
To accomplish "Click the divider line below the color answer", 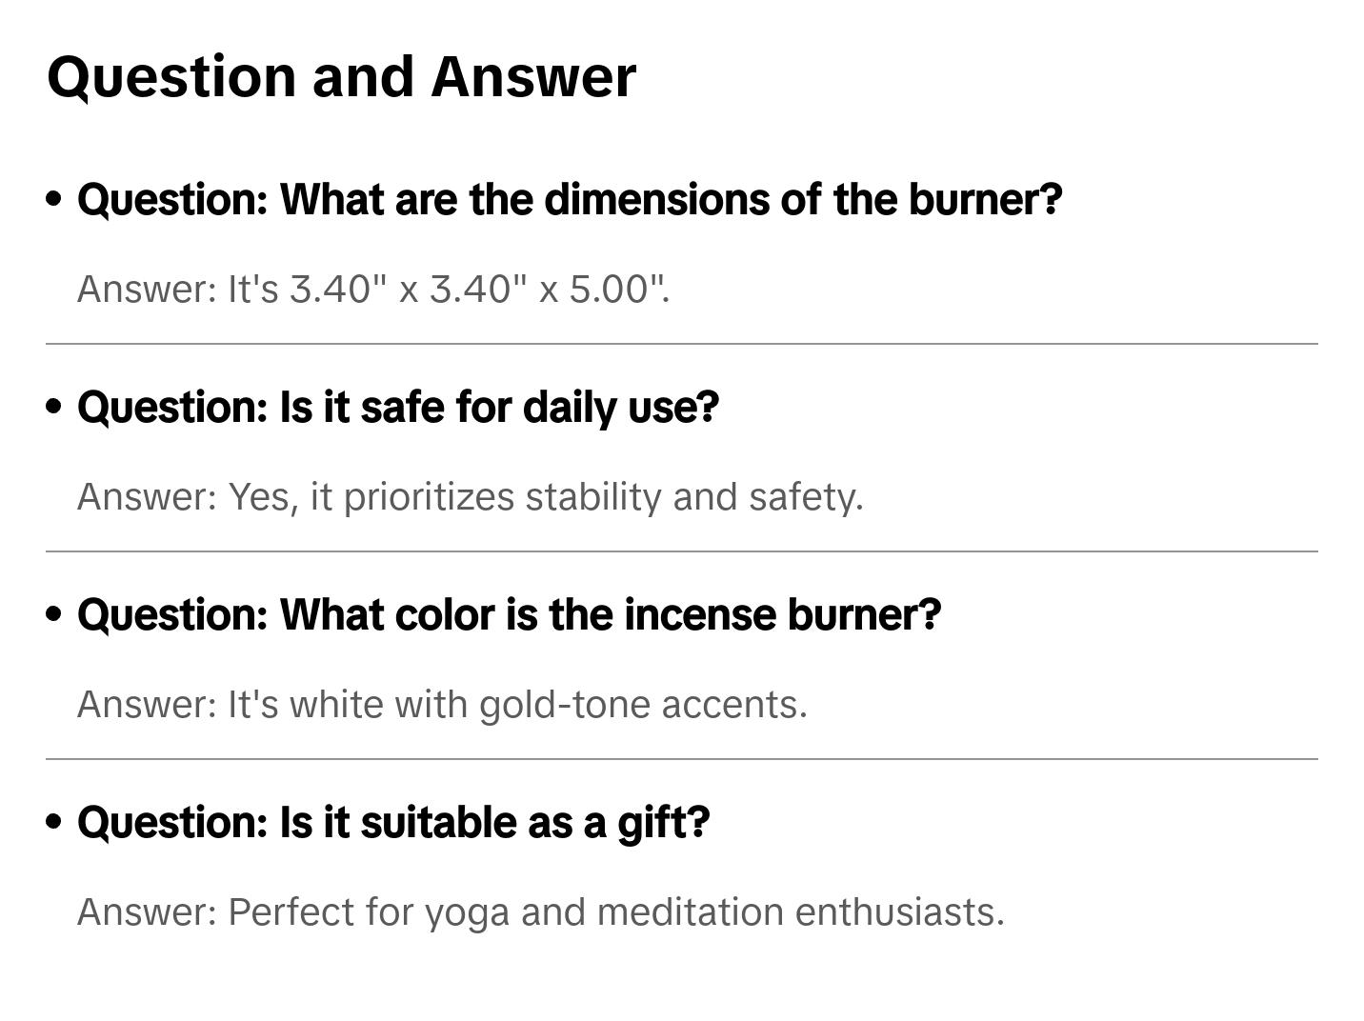I will pos(682,759).
